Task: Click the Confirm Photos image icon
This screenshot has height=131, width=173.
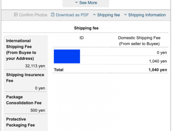Action: click(16, 14)
